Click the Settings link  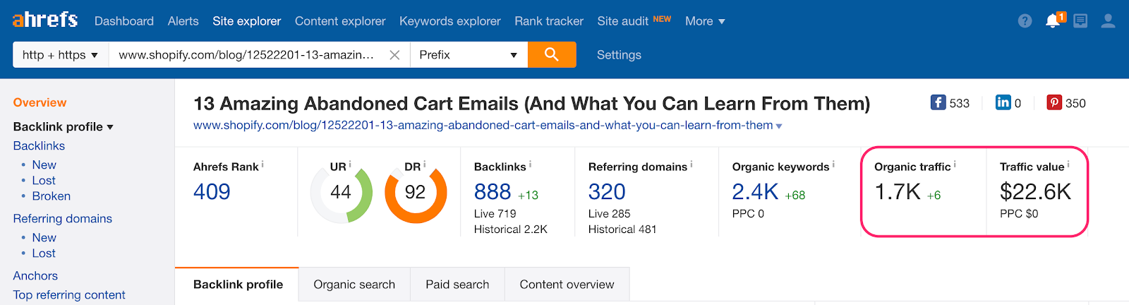tap(619, 54)
